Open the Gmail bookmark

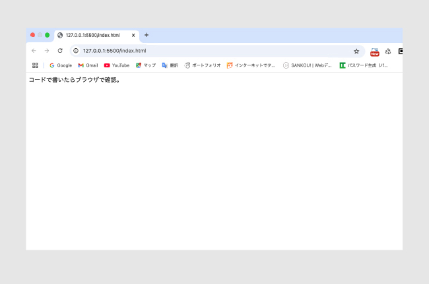(88, 65)
